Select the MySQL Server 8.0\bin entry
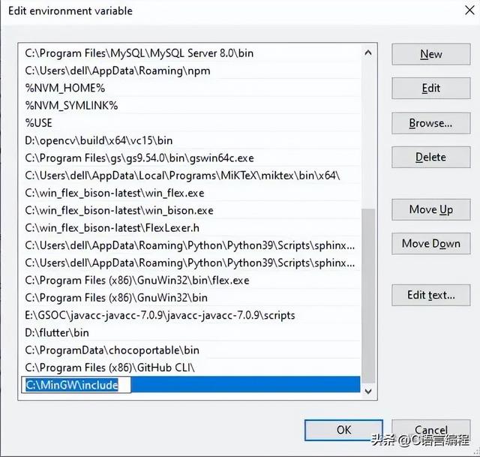Viewport: 480px width, 457px height. (191, 53)
